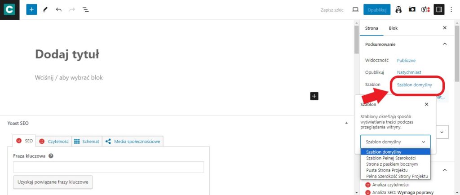
Task: Open the laptop preview icon
Action: tap(355, 10)
